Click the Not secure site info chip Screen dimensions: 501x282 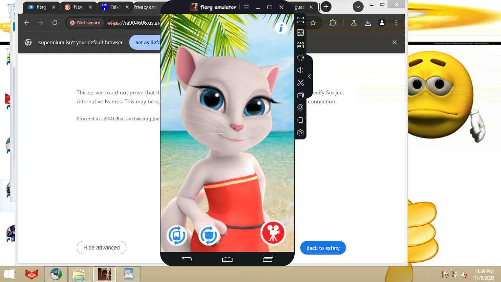(85, 23)
